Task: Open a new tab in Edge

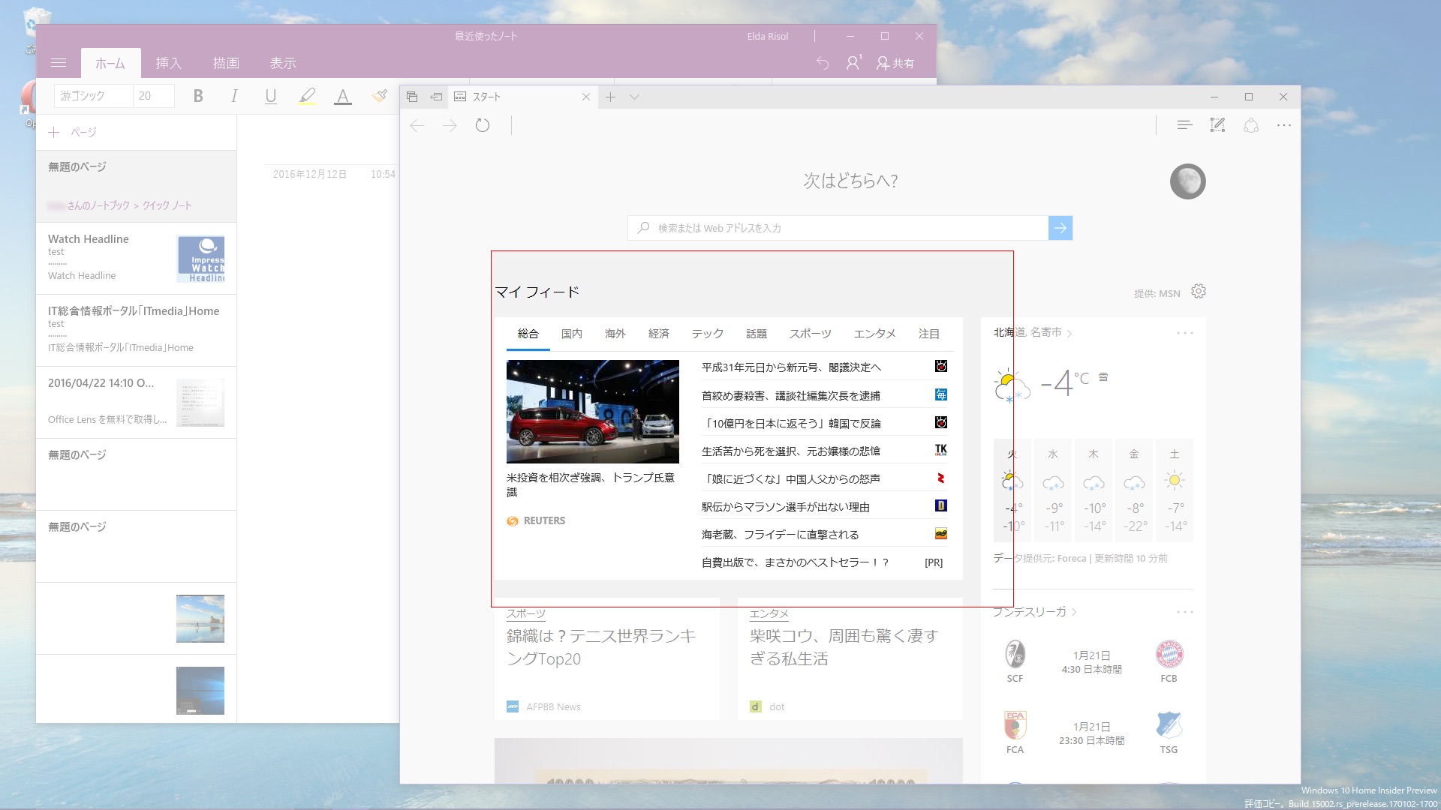Action: pos(610,97)
